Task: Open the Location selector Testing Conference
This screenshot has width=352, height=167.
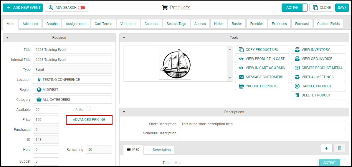Action: 72,80
